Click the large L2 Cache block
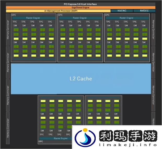Viewport: 162px width, 149px height. click(x=81, y=79)
